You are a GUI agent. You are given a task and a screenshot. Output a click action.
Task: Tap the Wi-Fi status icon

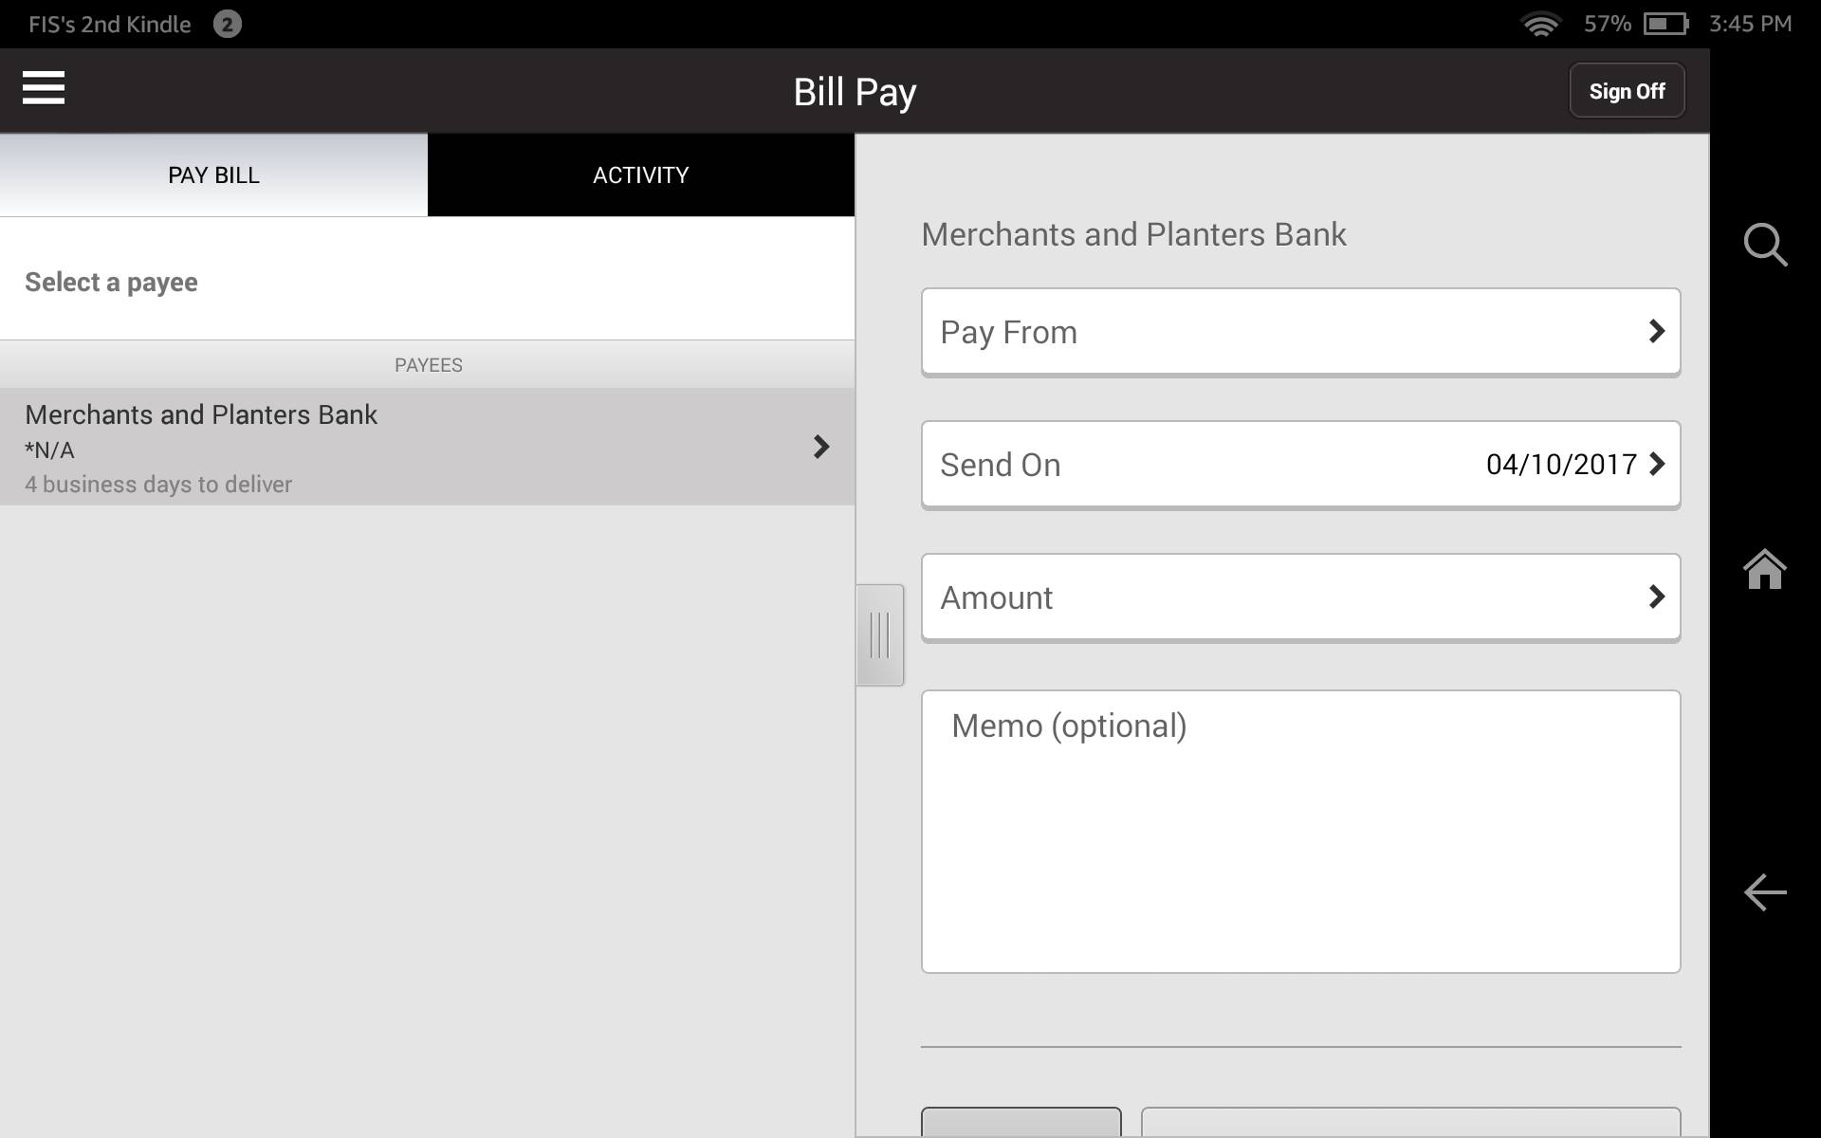(x=1540, y=24)
